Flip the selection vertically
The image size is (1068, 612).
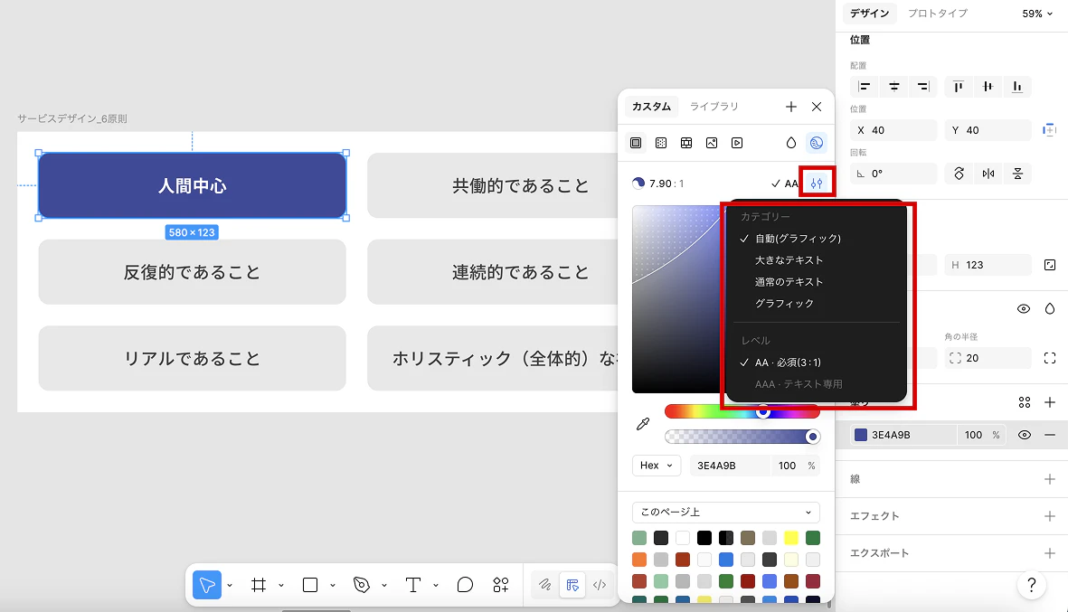1017,174
